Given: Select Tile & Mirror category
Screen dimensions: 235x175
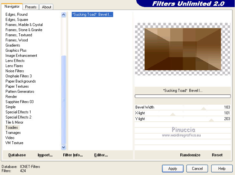Looking at the screenshot, I should tap(14, 122).
